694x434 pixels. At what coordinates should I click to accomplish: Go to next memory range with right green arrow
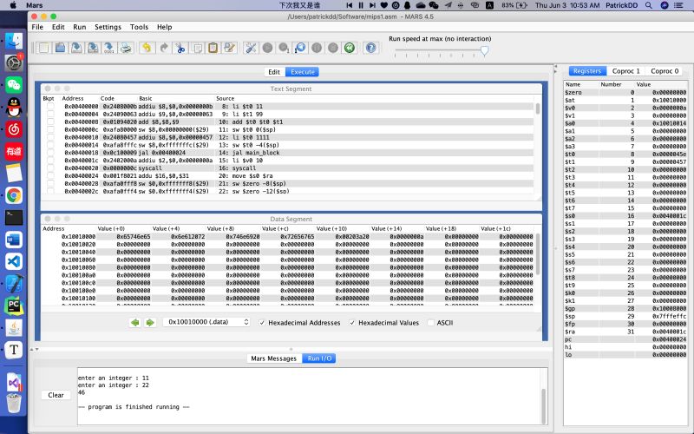click(x=150, y=322)
